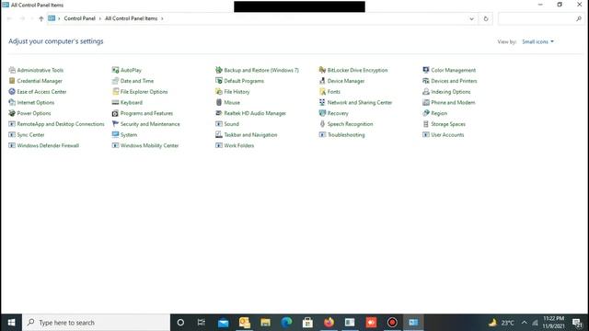Click the Devices and Printers icon
Image resolution: width=589 pixels, height=331 pixels.
click(426, 81)
